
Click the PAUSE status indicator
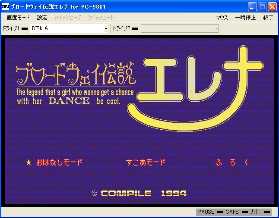tap(210, 212)
